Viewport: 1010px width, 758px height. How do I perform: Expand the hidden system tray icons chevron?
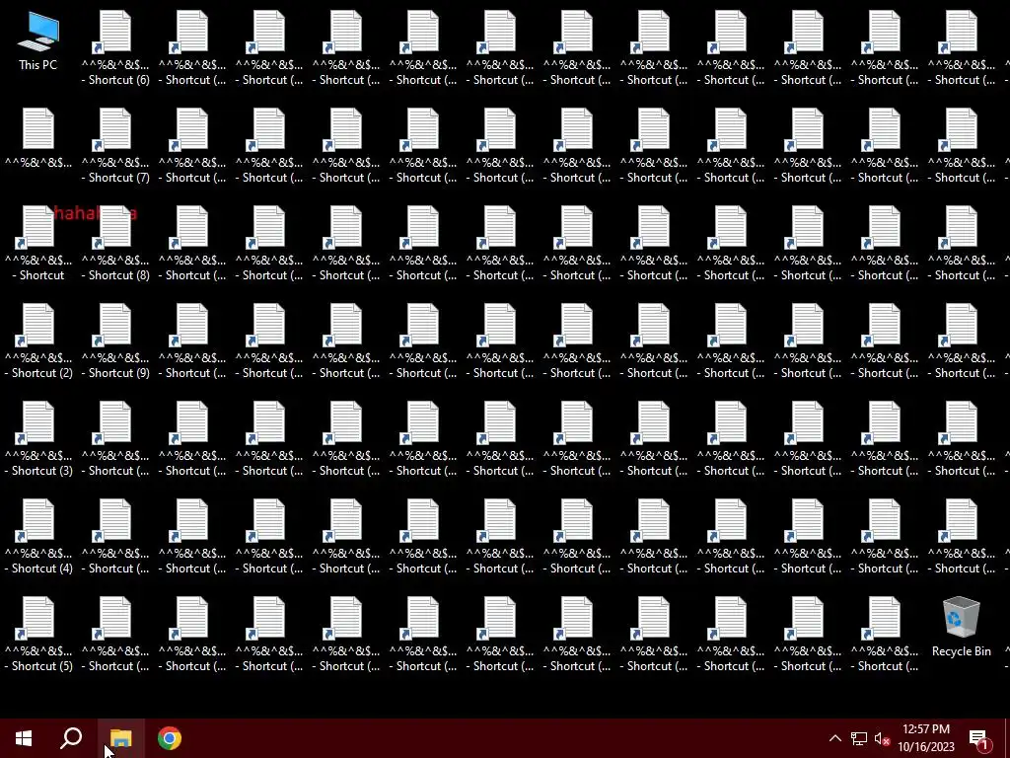tap(834, 738)
